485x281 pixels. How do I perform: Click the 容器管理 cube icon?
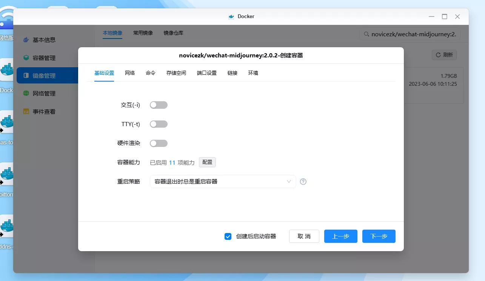pyautogui.click(x=26, y=58)
